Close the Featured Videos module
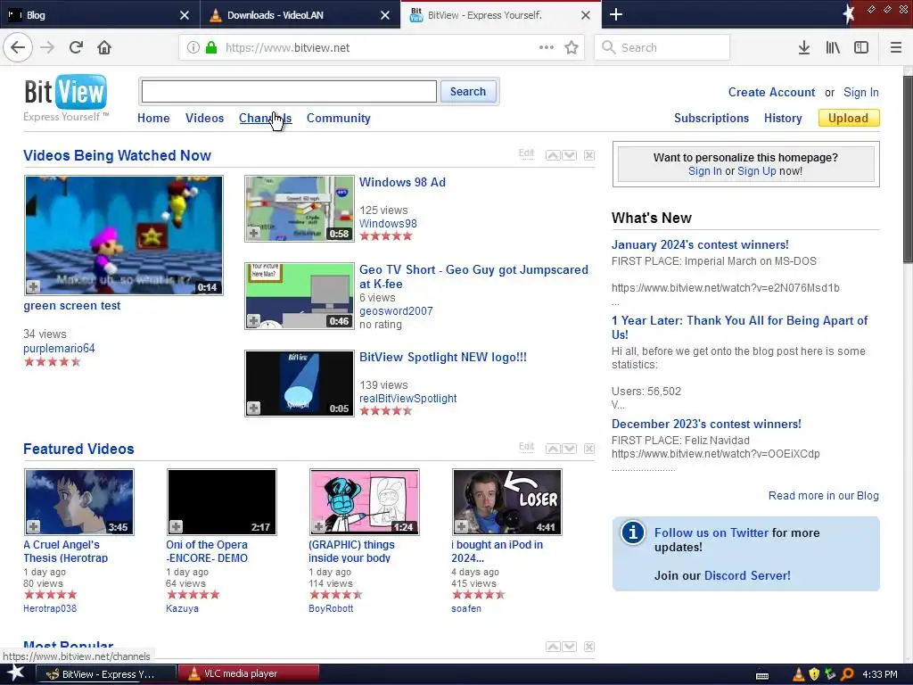 [x=589, y=449]
